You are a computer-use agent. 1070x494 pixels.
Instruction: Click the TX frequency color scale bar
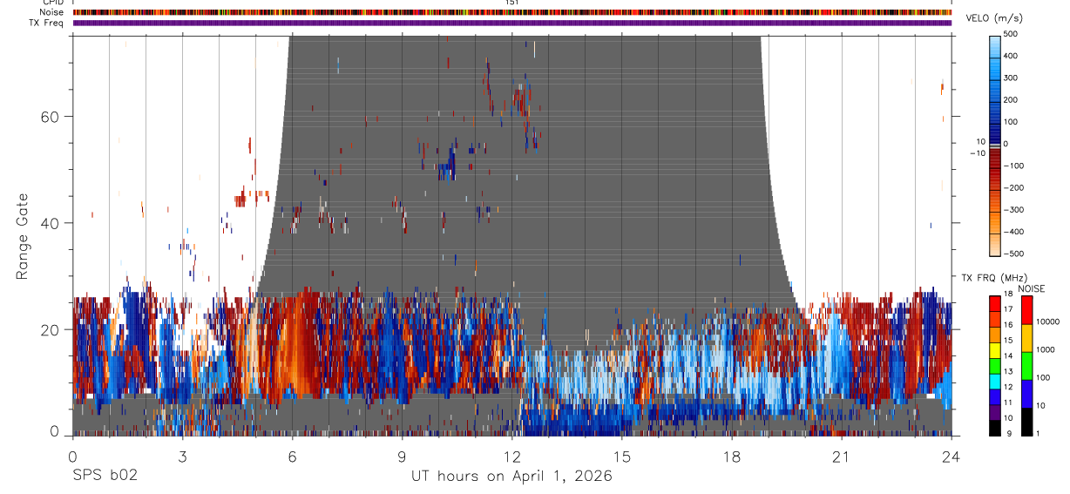pyautogui.click(x=994, y=366)
